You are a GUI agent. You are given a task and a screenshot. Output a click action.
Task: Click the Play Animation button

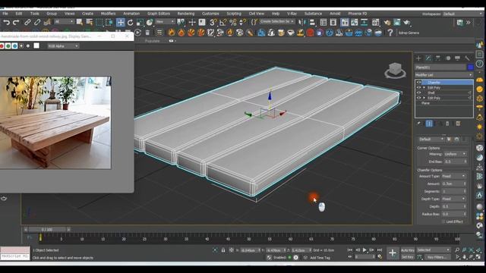364,250
